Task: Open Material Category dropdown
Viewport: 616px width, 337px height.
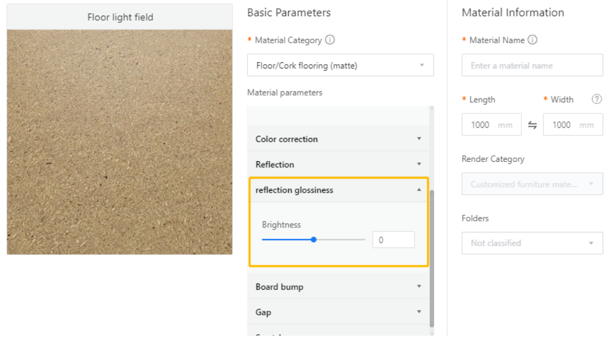Action: (340, 66)
